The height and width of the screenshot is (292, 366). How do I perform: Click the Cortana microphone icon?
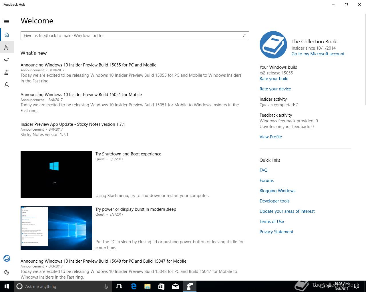click(106, 286)
